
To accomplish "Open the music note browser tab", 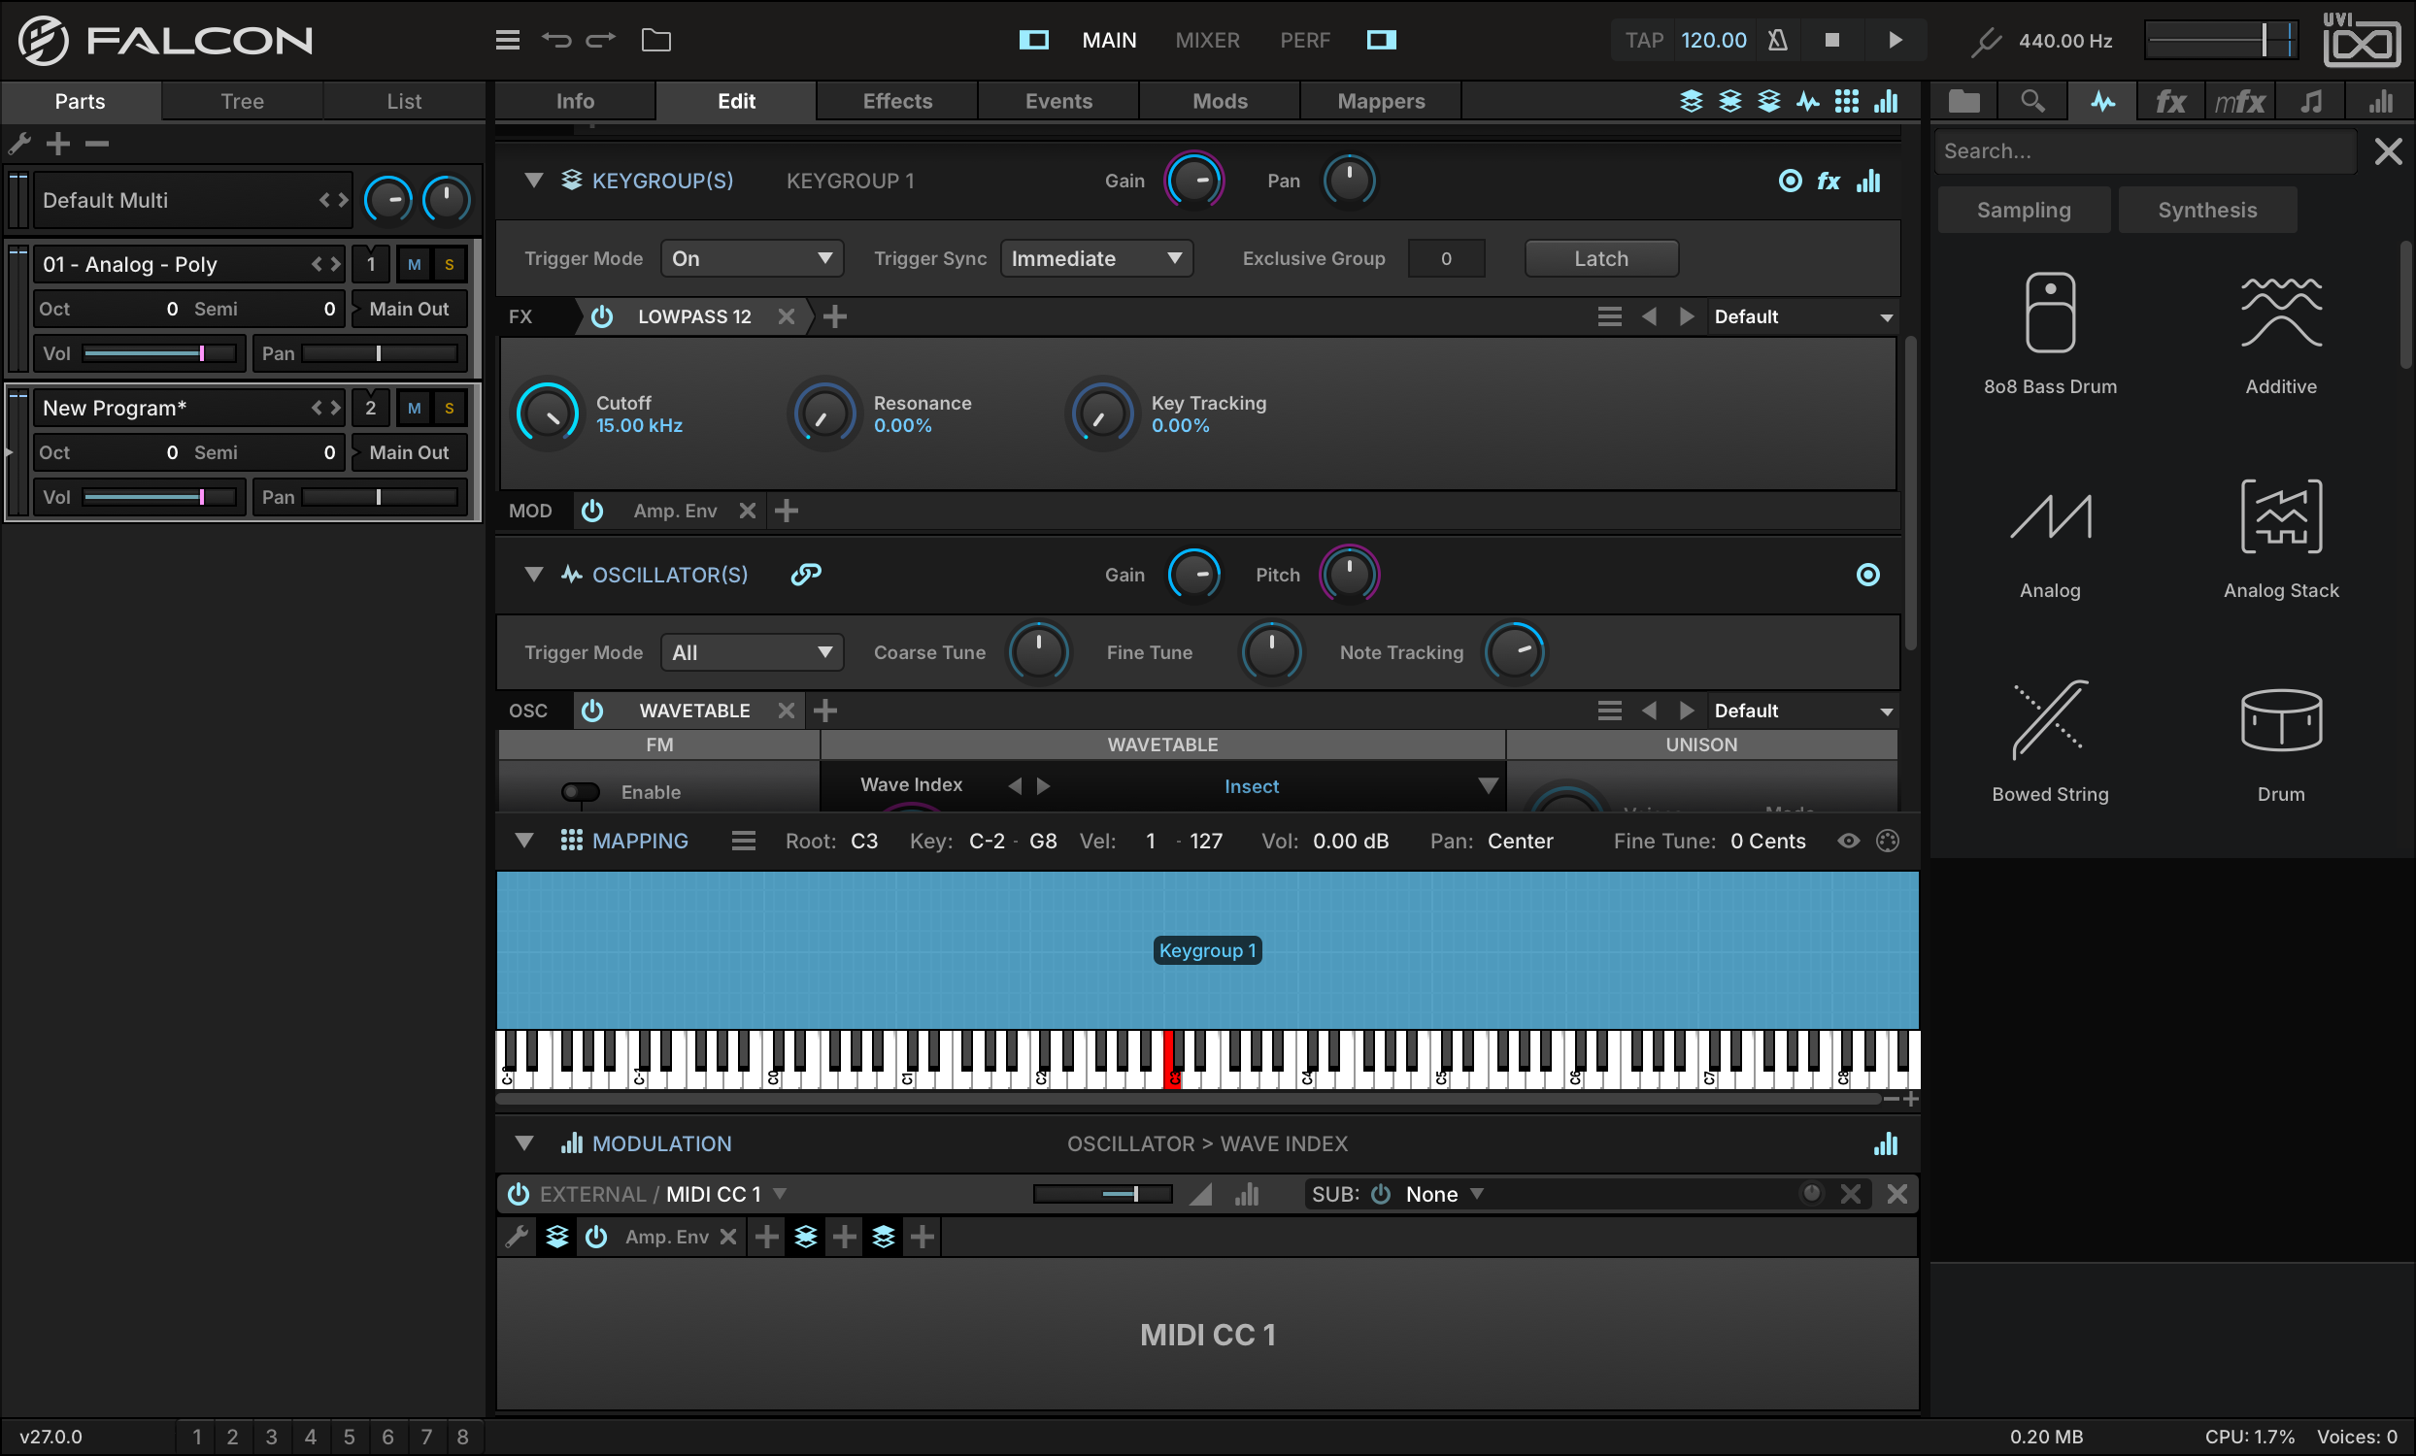I will [x=2311, y=101].
